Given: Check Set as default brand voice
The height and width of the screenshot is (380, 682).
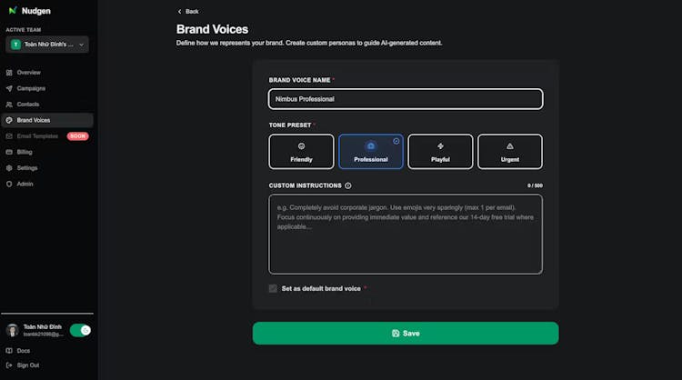Looking at the screenshot, I should (x=273, y=288).
